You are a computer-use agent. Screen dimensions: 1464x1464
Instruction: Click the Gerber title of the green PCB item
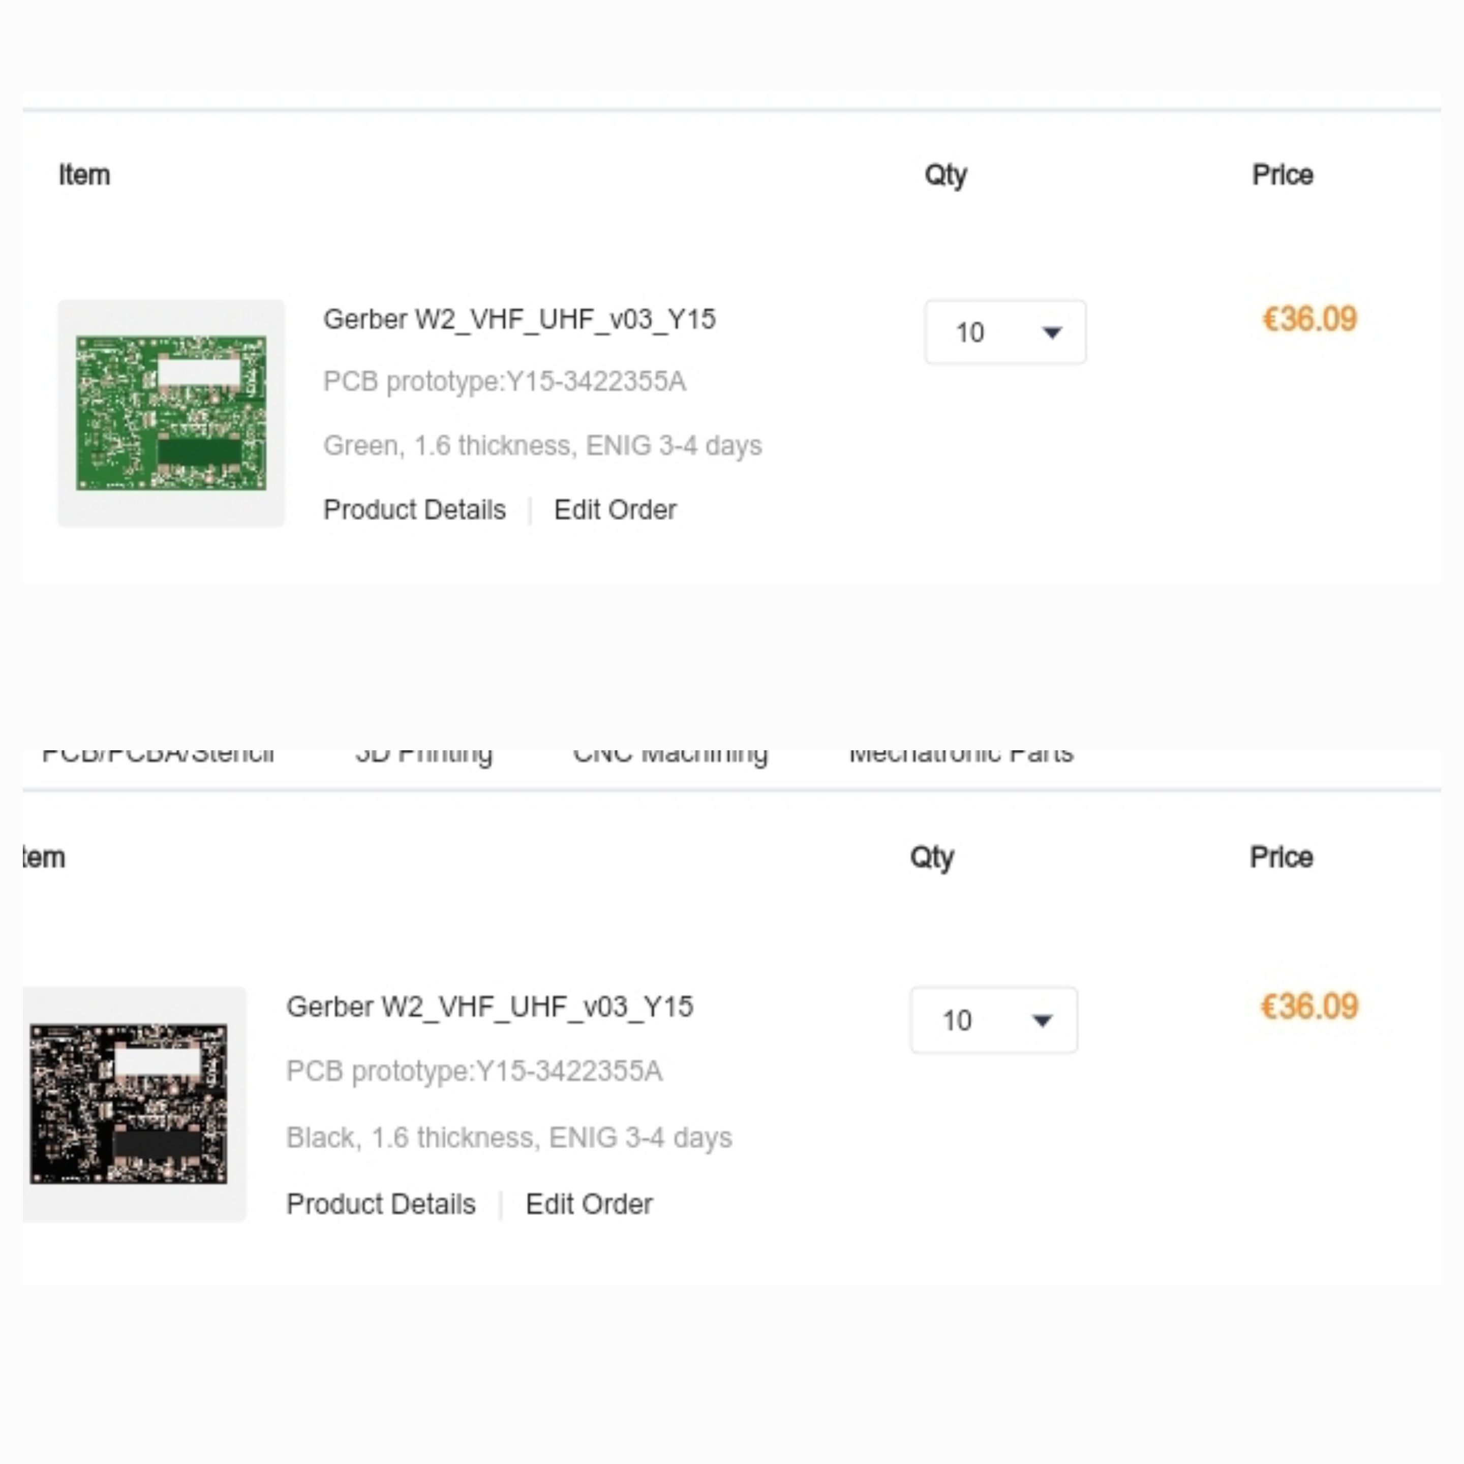point(519,320)
